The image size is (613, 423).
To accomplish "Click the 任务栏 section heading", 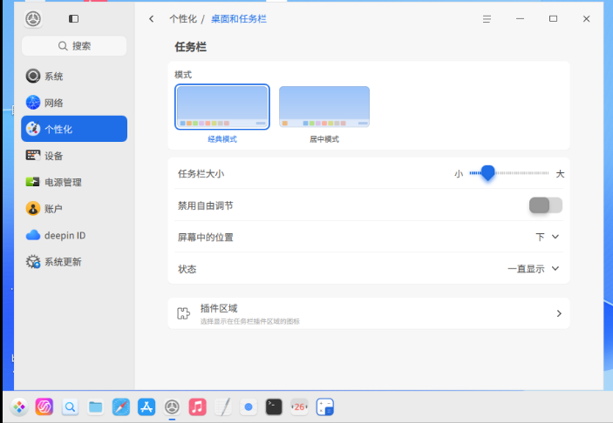I will pos(190,47).
